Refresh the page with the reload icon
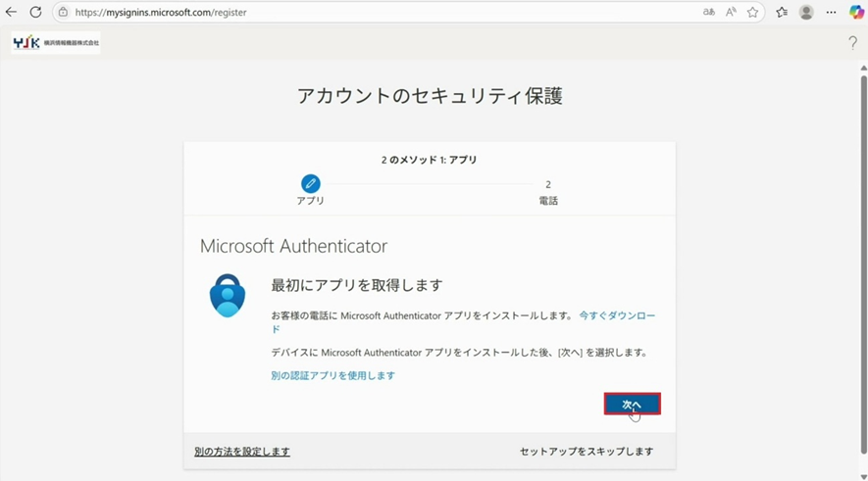This screenshot has width=868, height=481. click(36, 13)
